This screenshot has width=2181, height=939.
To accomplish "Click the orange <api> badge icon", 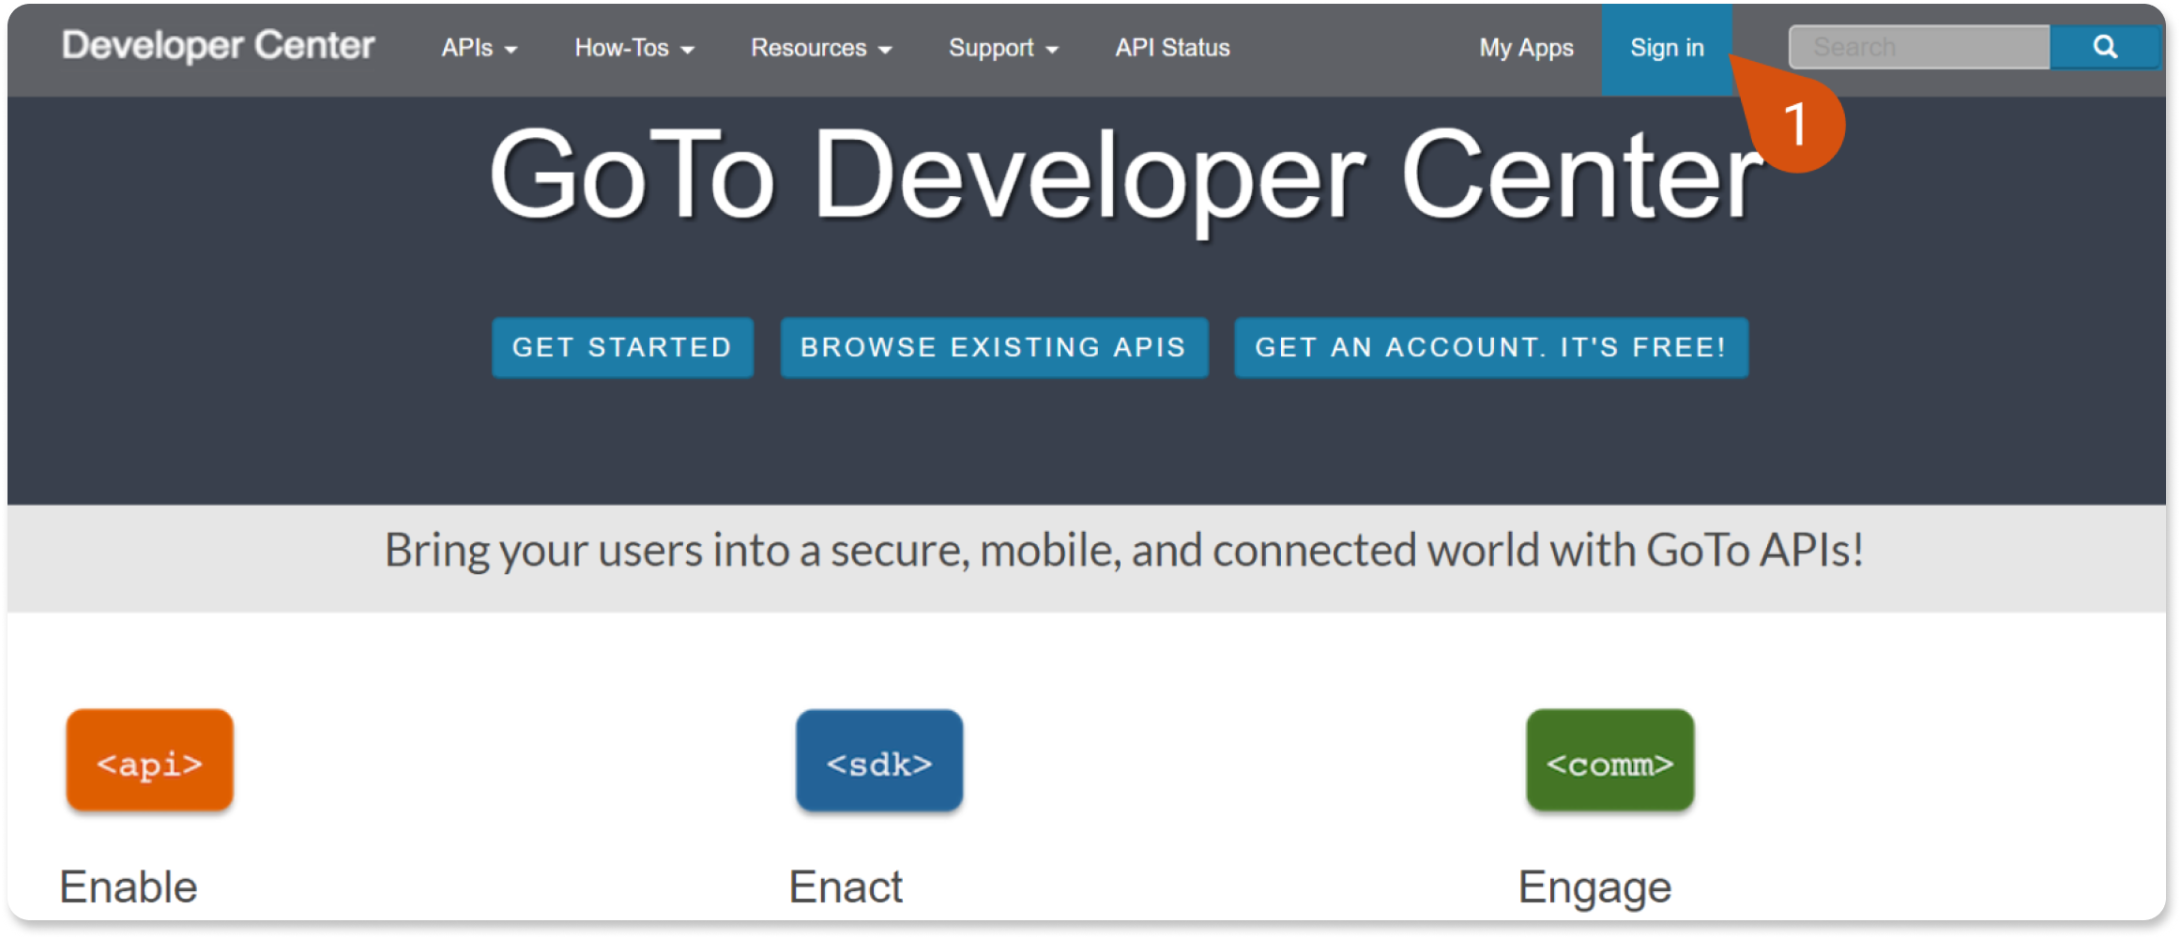I will coord(150,760).
